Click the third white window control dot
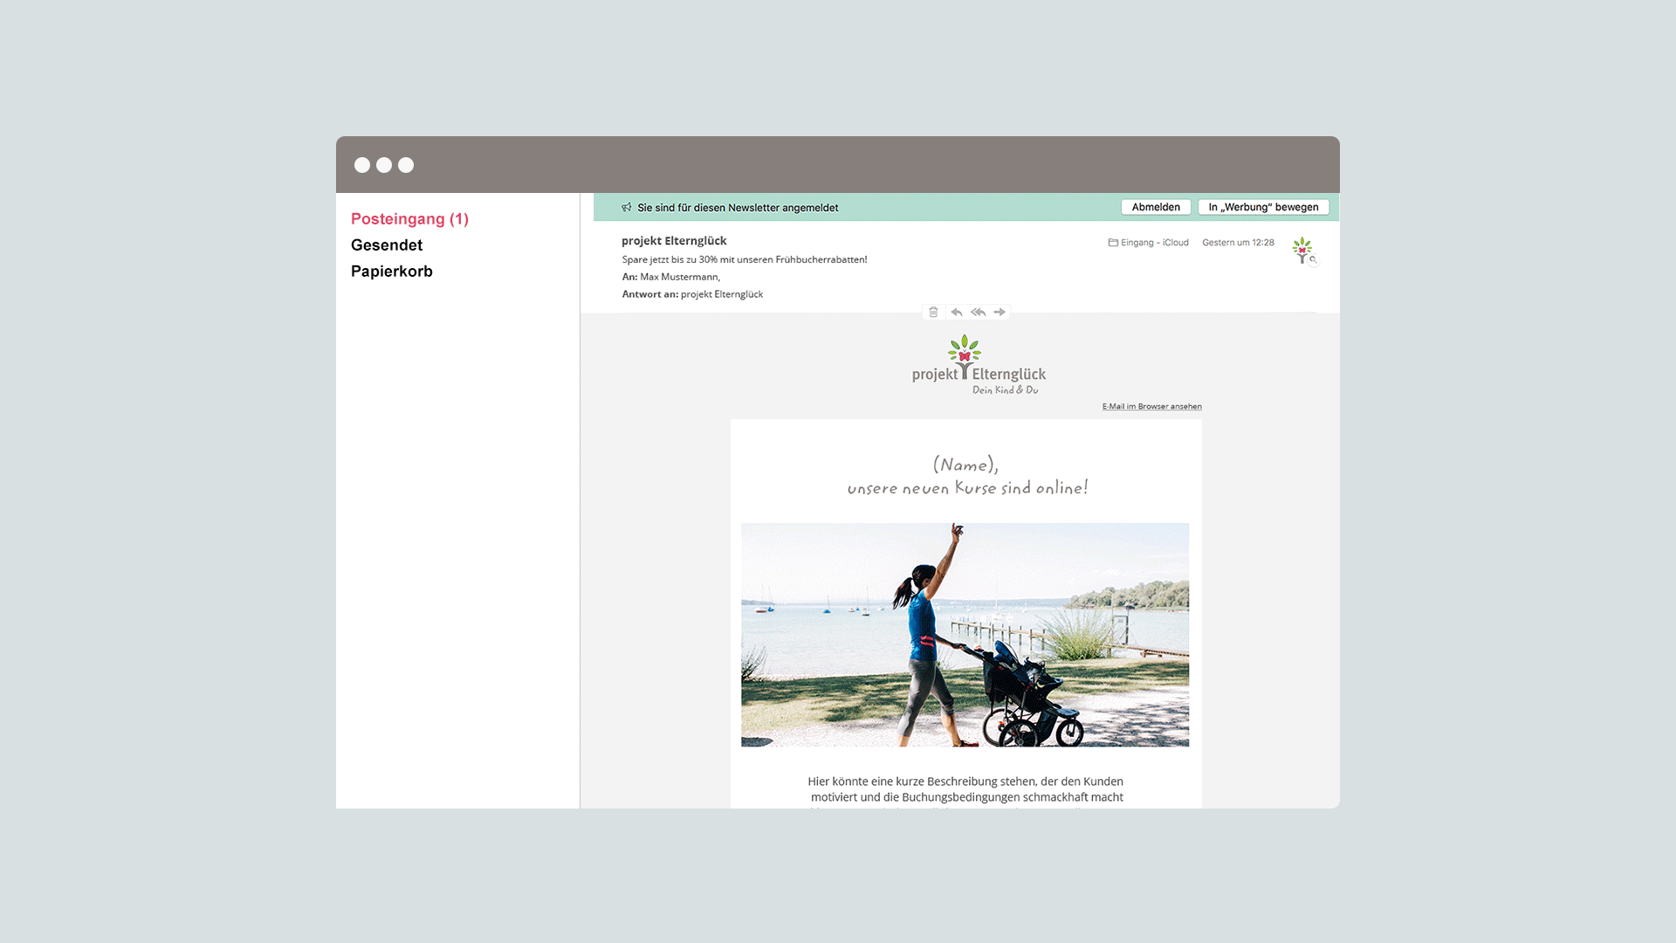 (406, 165)
